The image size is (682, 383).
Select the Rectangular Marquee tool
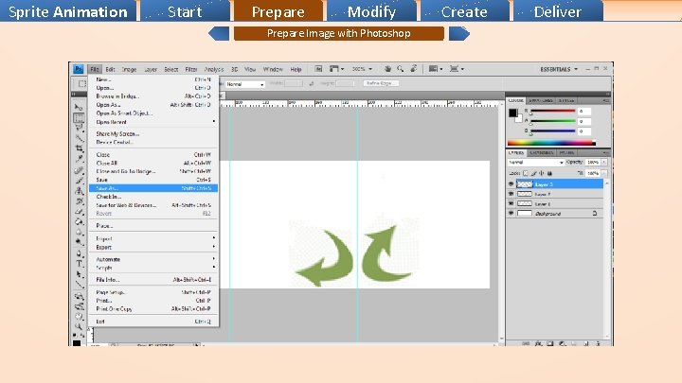pos(79,117)
